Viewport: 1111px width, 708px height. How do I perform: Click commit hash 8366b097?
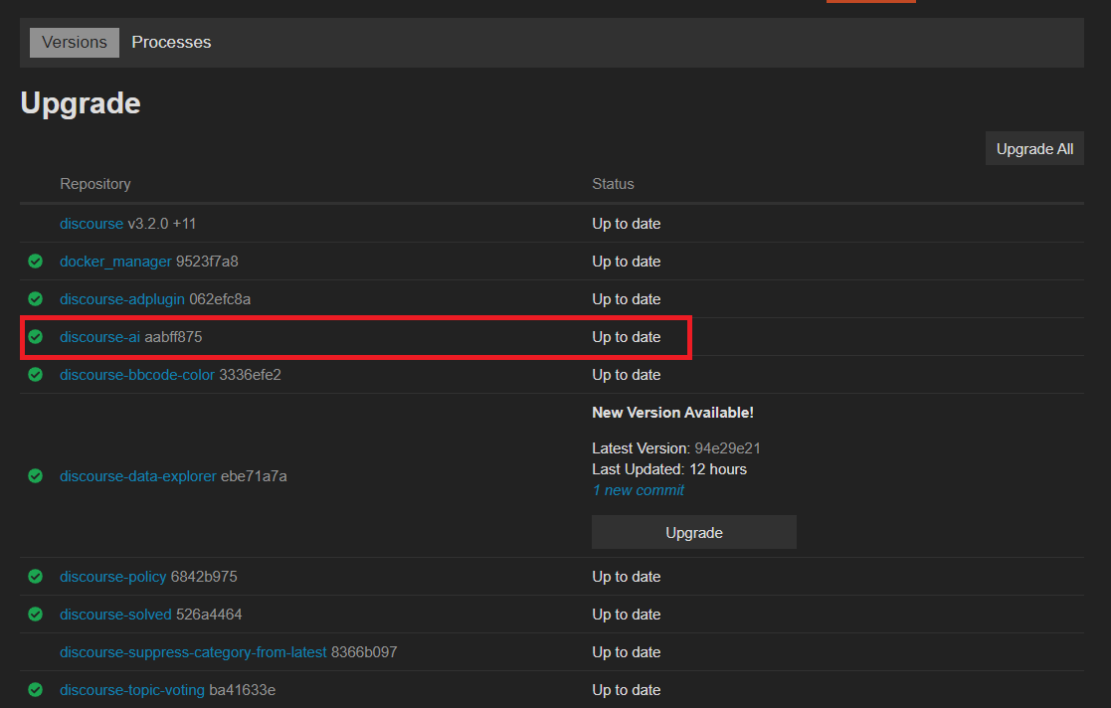[x=364, y=652]
